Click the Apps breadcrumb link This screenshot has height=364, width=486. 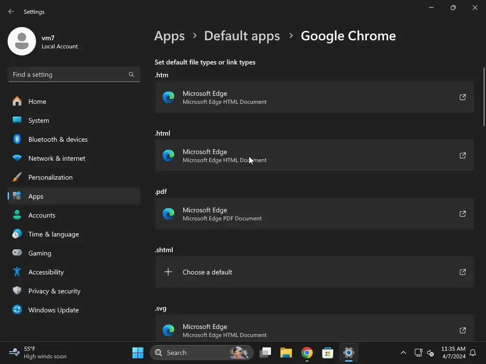pyautogui.click(x=169, y=36)
